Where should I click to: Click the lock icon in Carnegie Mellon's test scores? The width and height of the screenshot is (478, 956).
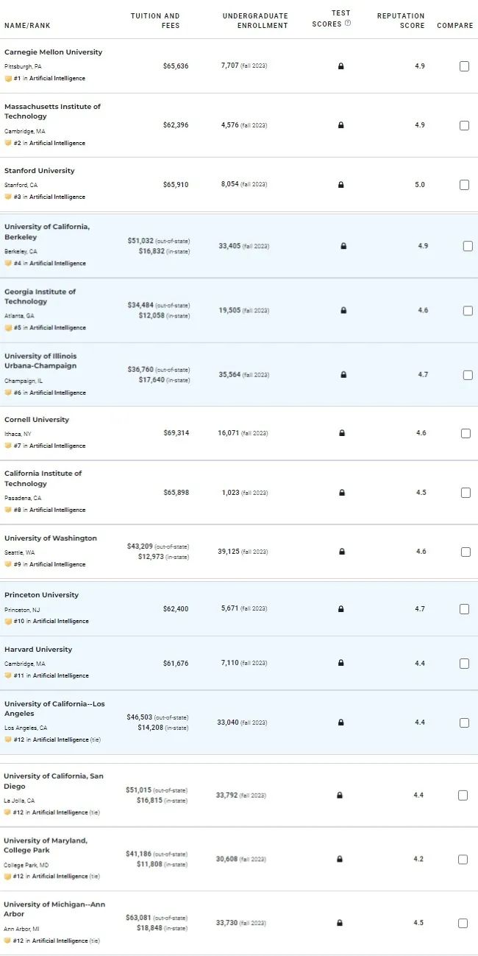(340, 66)
